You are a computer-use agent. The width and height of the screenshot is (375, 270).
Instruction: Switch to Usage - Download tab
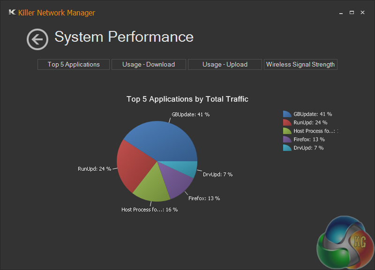(149, 65)
